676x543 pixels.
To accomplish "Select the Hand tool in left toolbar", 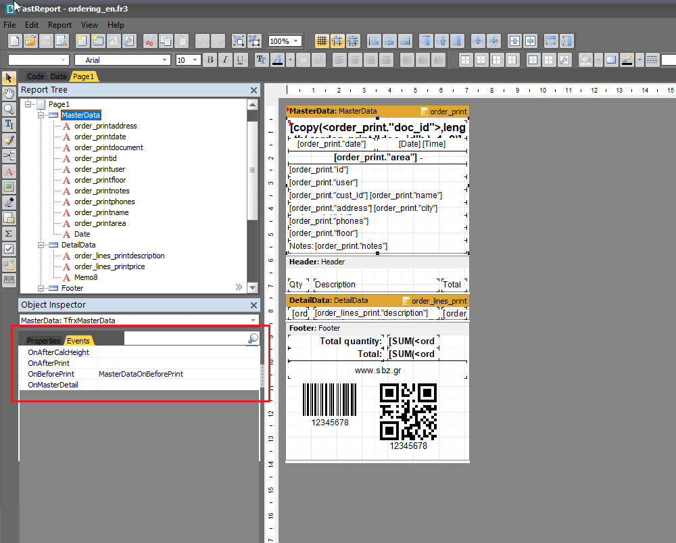I will 9,93.
